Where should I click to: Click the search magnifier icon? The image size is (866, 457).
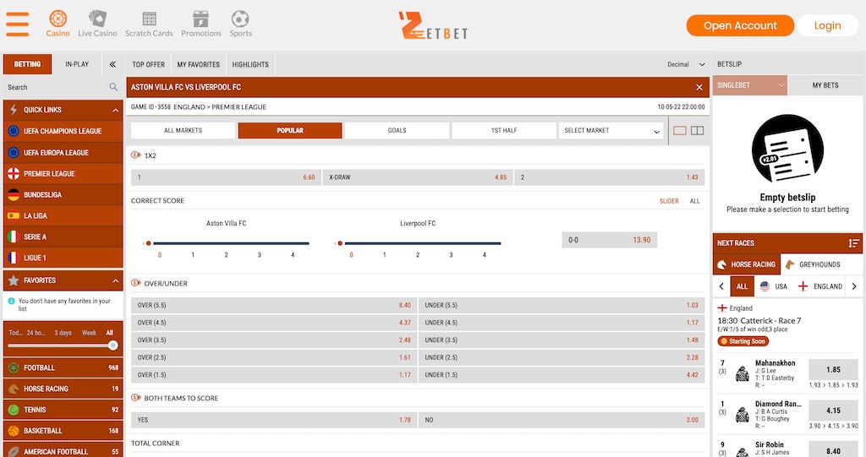point(113,87)
